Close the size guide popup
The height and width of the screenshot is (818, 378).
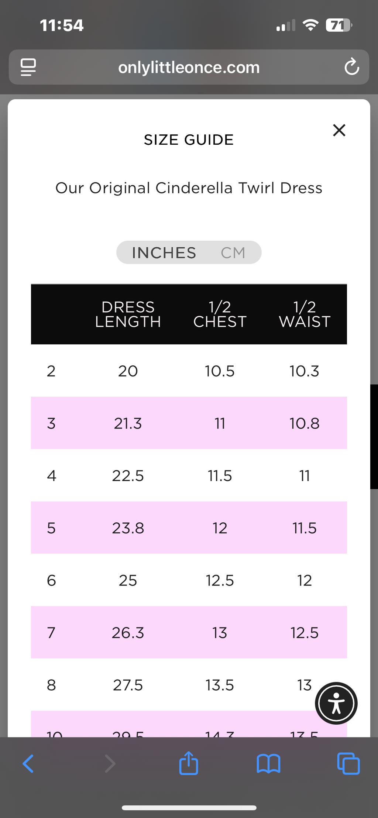point(339,130)
